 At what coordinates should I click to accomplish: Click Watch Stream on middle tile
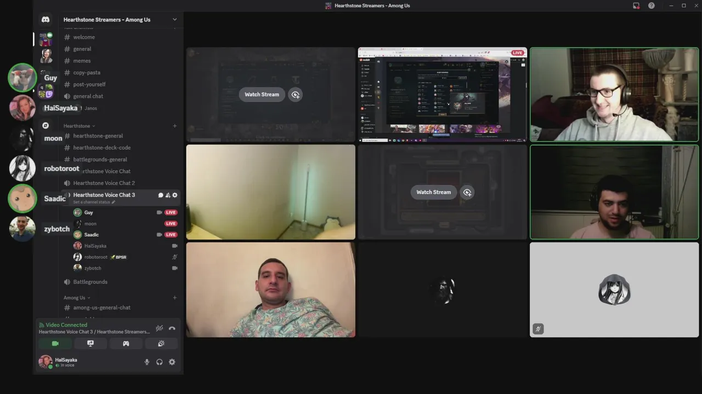pos(433,192)
